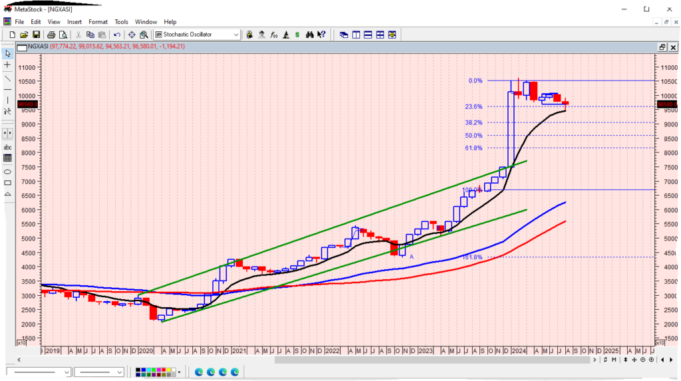The image size is (681, 381).
Task: Open the Tools menu
Action: (x=121, y=22)
